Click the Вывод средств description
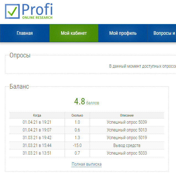 point(127,146)
